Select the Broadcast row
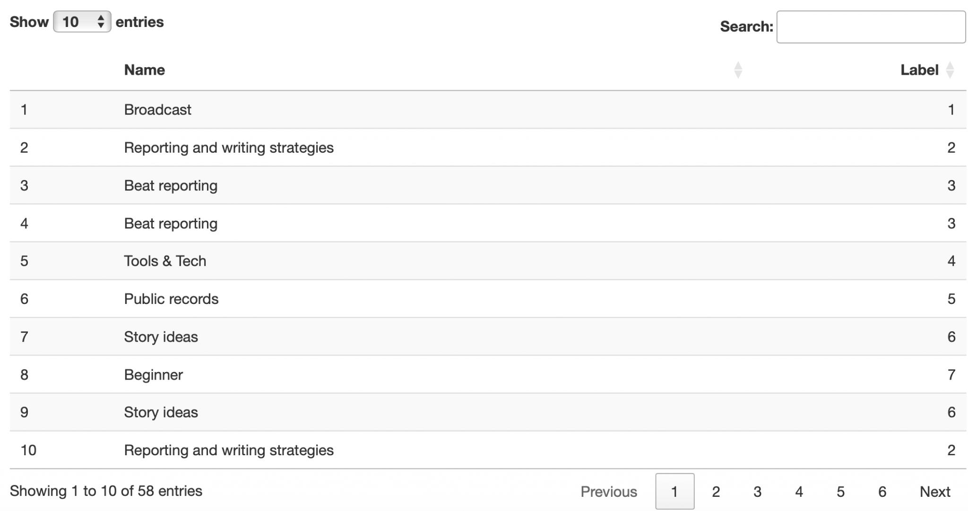968x511 pixels. 158,110
